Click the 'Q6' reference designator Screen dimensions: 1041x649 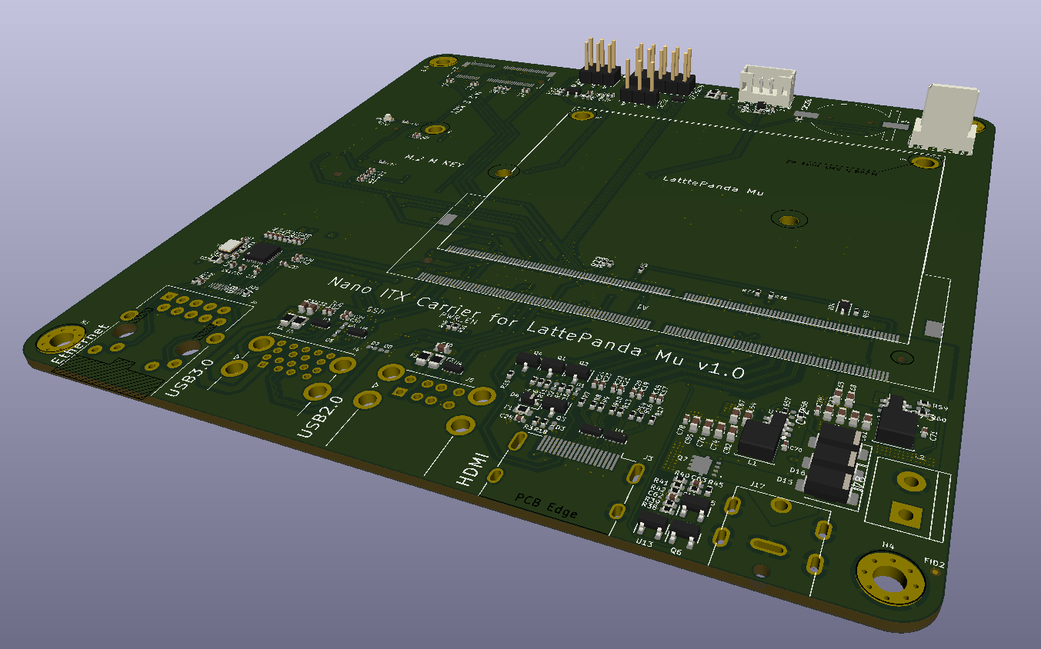pos(676,551)
